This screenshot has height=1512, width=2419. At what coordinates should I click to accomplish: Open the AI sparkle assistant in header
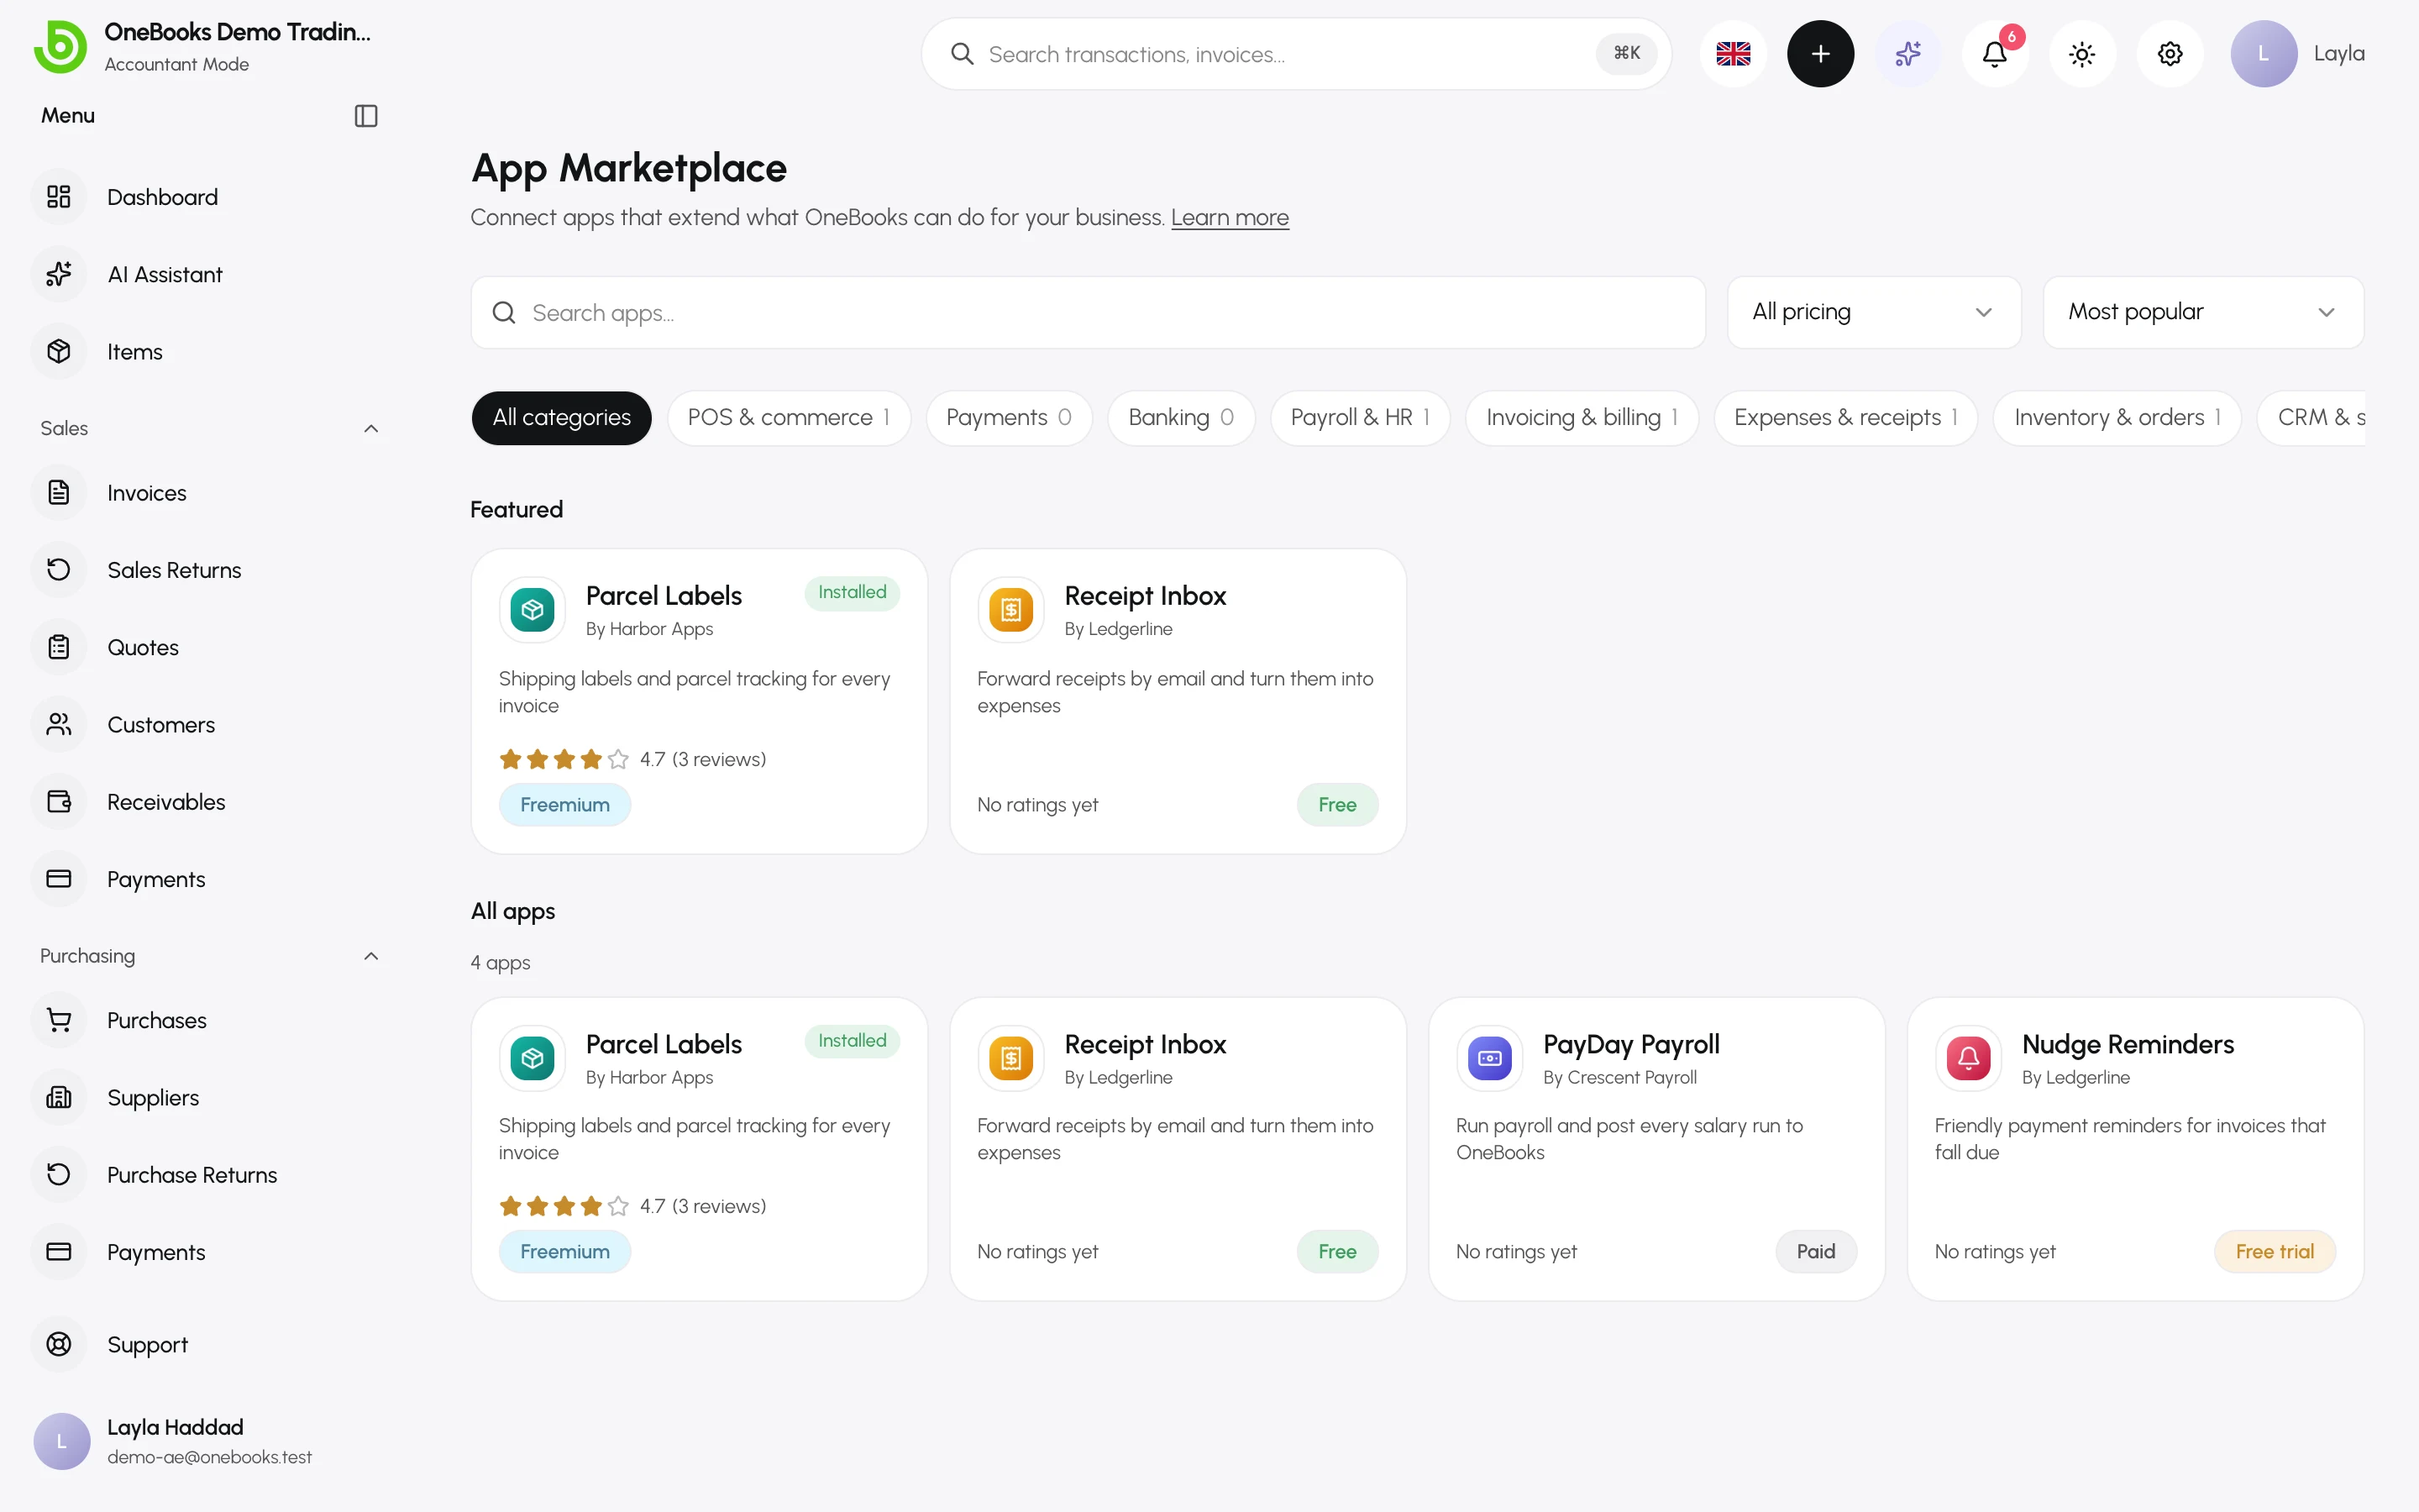[1907, 54]
